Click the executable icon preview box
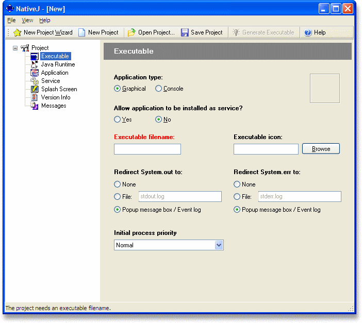Image resolution: width=362 pixels, height=323 pixels. tap(324, 89)
